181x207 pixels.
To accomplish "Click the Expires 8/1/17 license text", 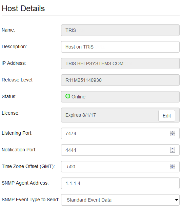I will (81, 115).
